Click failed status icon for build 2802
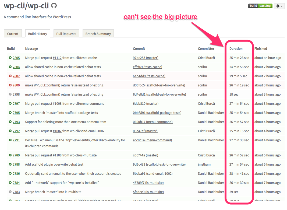The width and height of the screenshot is (287, 210). [x=10, y=76]
